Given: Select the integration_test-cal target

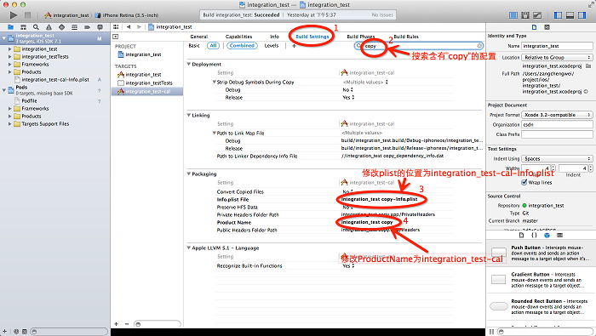Looking at the screenshot, I should (147, 92).
